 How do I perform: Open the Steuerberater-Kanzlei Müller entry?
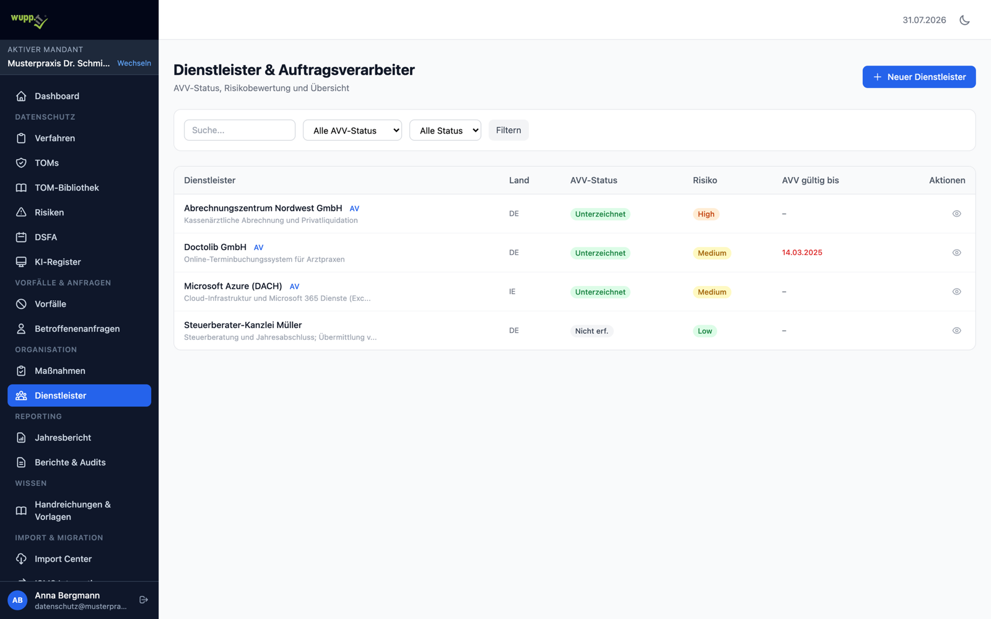coord(243,325)
